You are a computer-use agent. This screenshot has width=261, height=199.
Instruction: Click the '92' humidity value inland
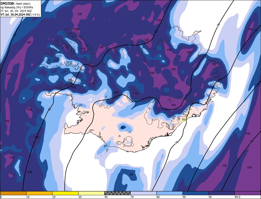[x=122, y=127]
